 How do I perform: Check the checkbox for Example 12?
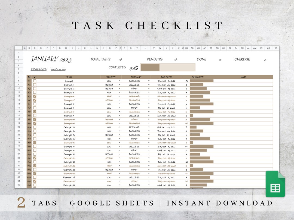[35, 127]
